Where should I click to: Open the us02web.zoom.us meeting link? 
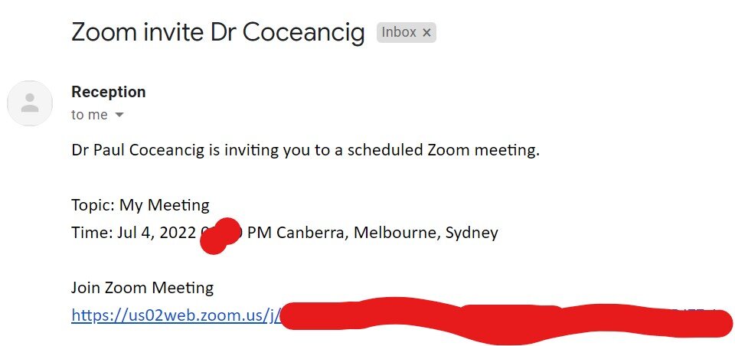pyautogui.click(x=176, y=315)
